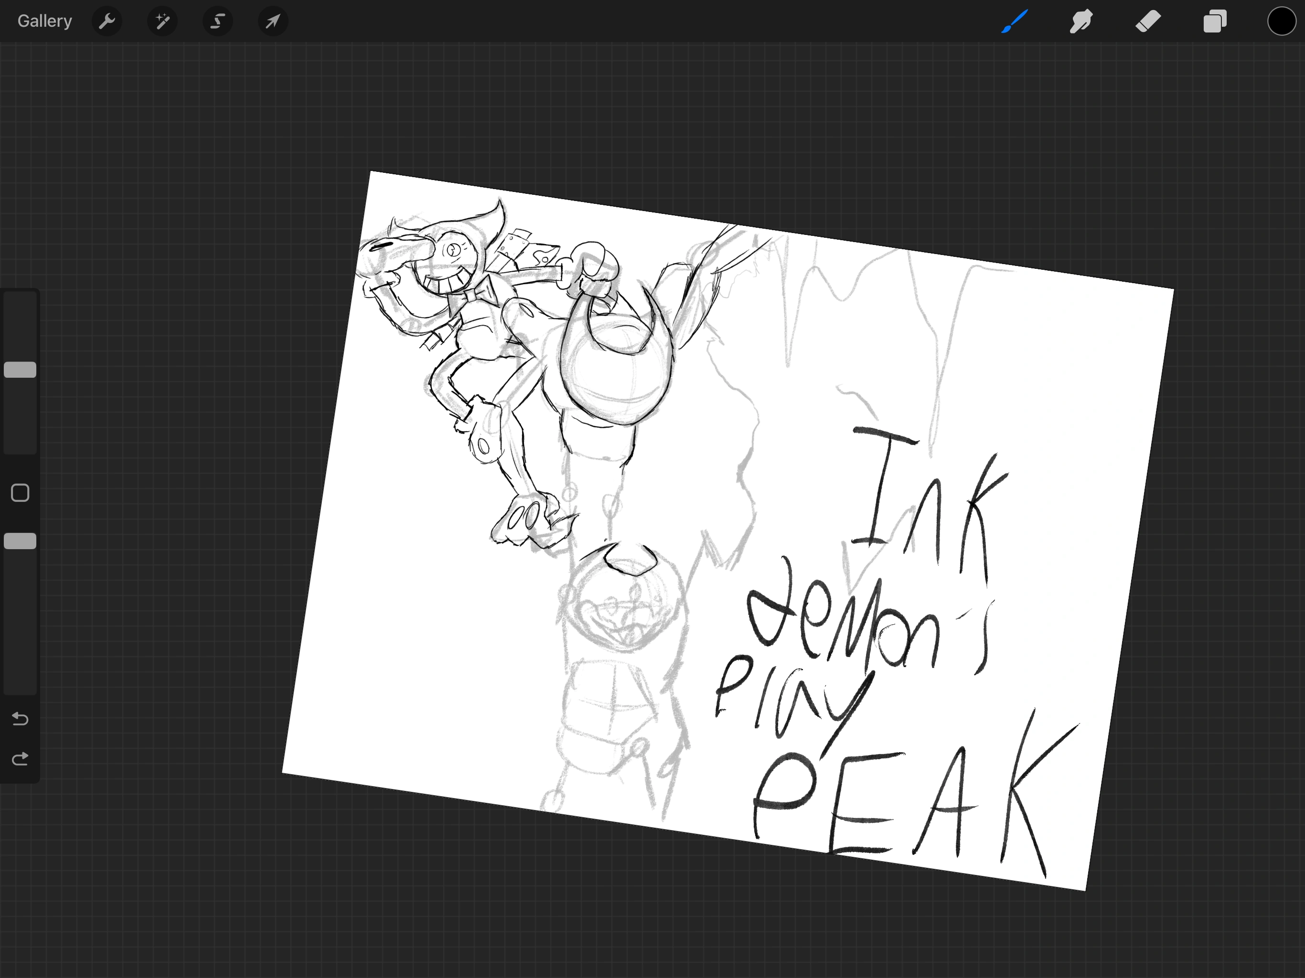1305x978 pixels.
Task: Return to the Gallery
Action: pos(44,21)
